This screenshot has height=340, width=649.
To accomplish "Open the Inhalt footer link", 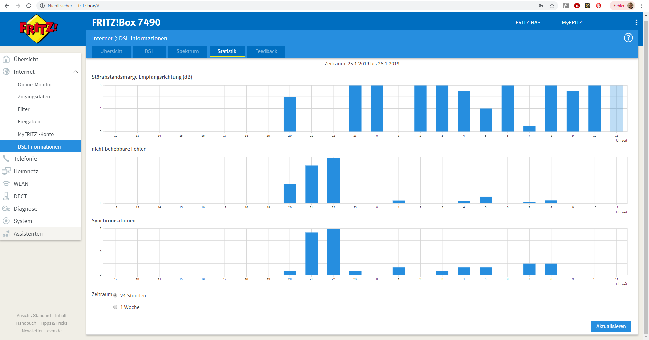I will click(61, 316).
